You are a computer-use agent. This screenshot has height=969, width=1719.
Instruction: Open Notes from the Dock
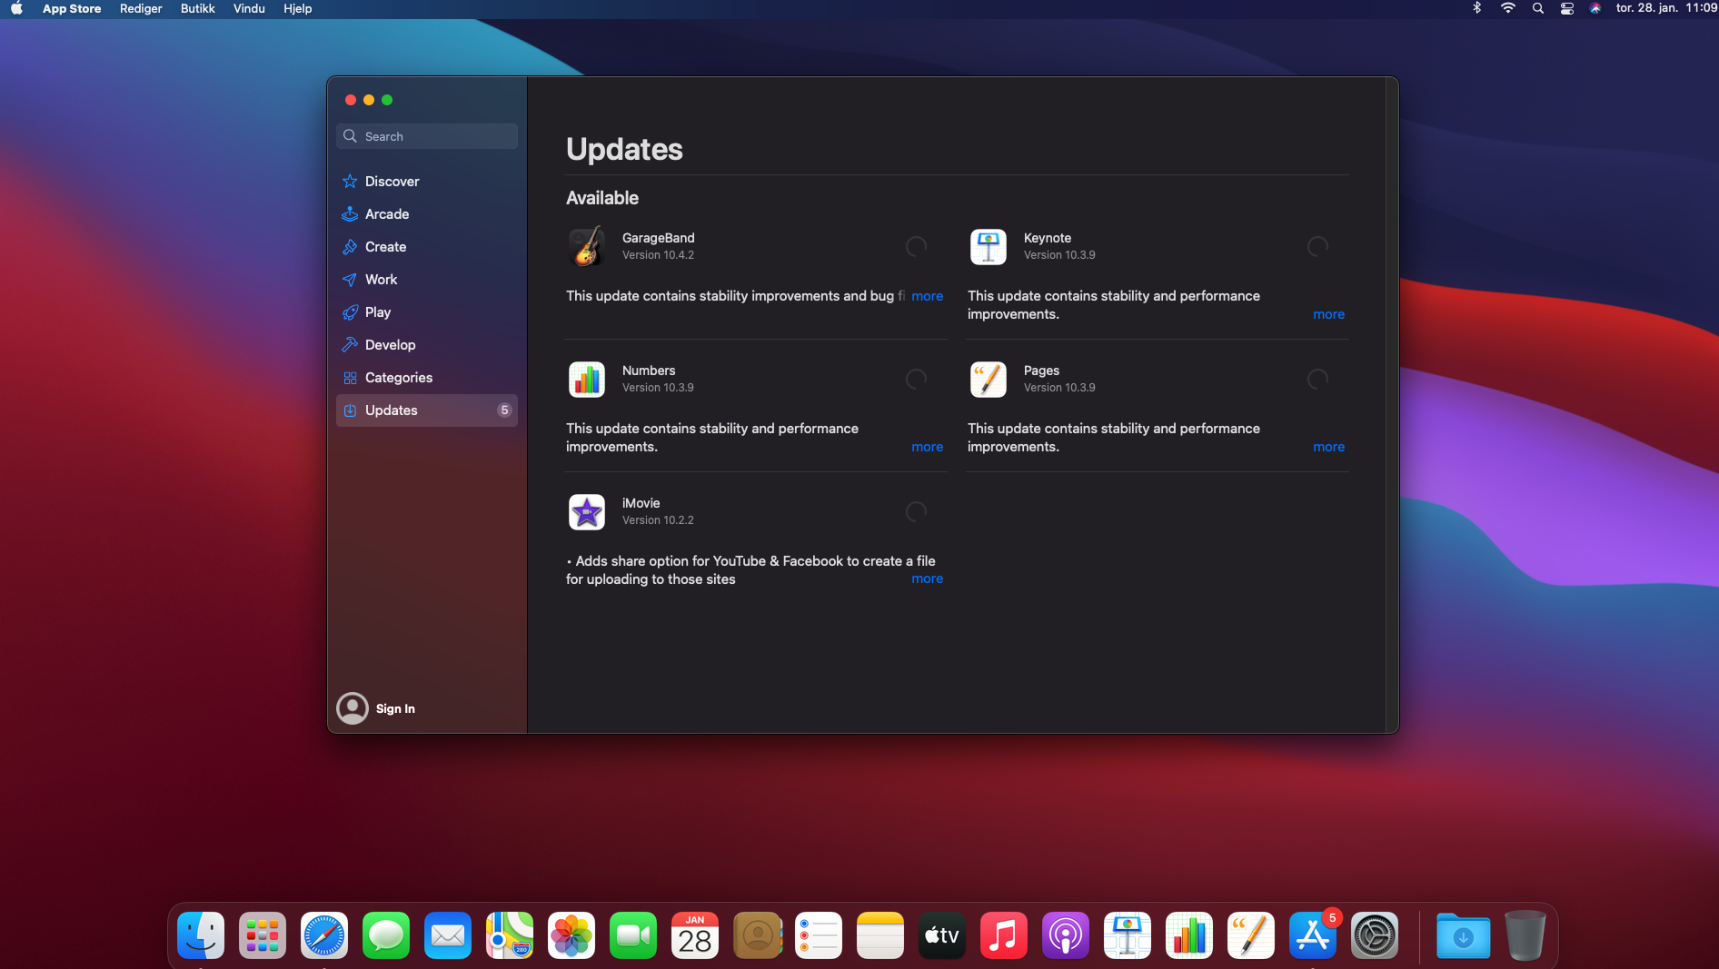(880, 935)
